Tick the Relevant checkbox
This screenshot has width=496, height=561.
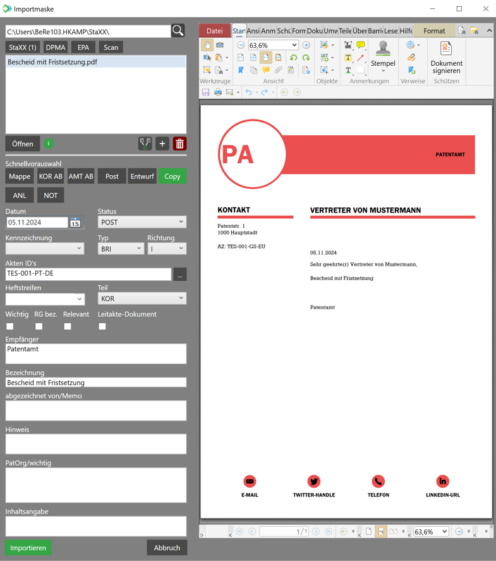click(x=68, y=326)
